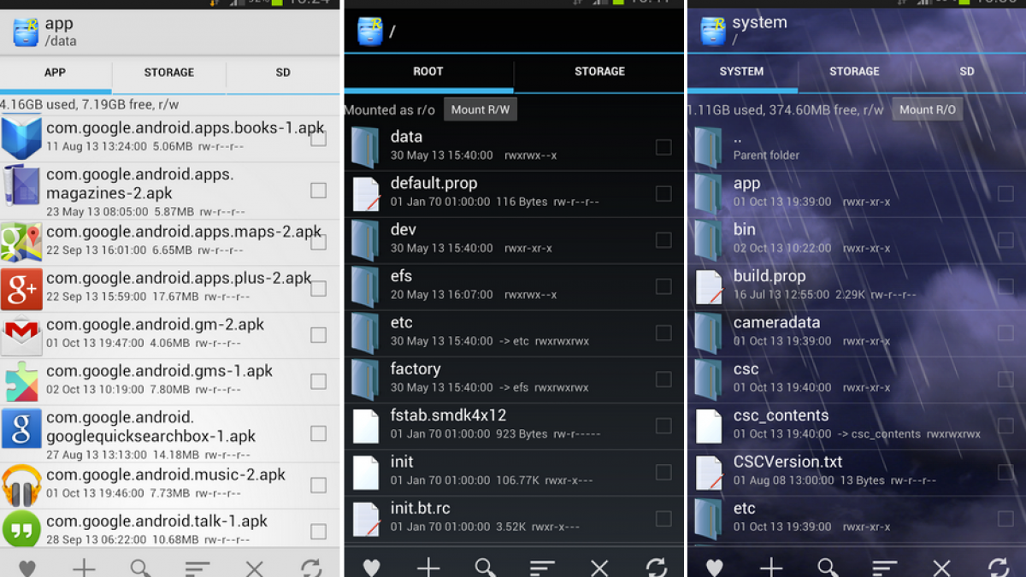Open the cameradata folder
The image size is (1026, 577).
[776, 323]
